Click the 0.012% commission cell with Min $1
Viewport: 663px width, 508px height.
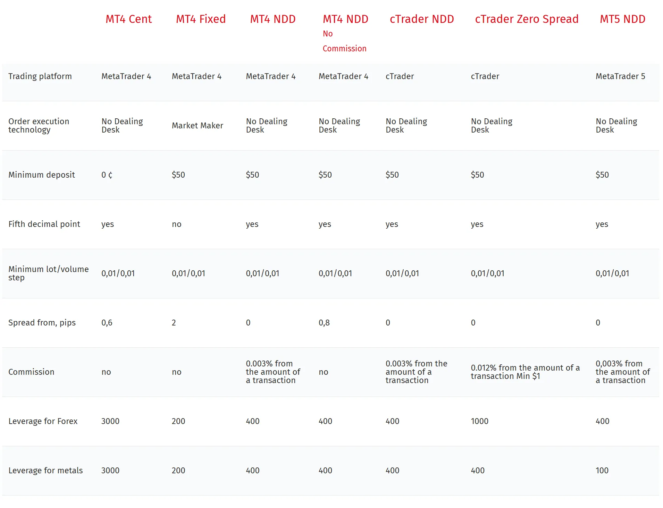tap(525, 372)
